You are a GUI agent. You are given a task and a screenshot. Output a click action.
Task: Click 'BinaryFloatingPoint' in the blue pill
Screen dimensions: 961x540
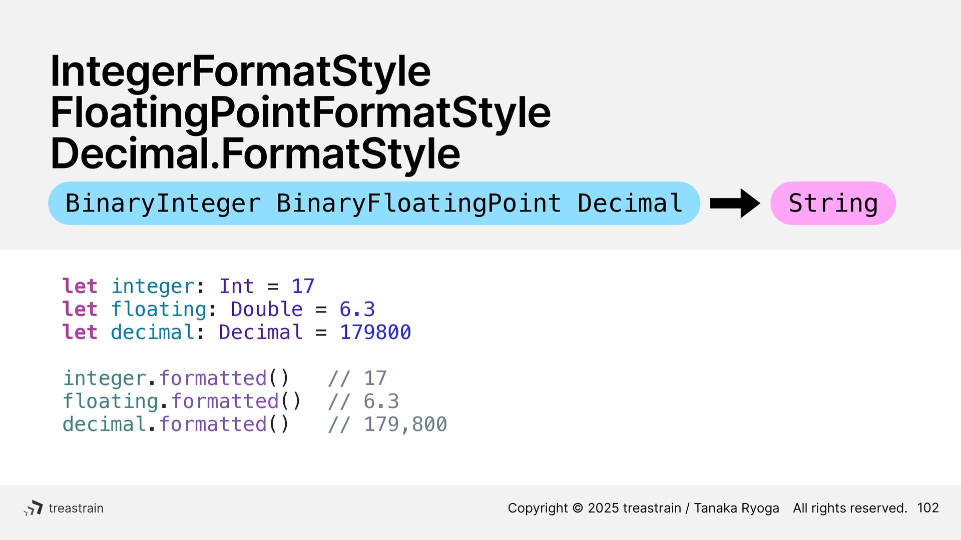419,203
